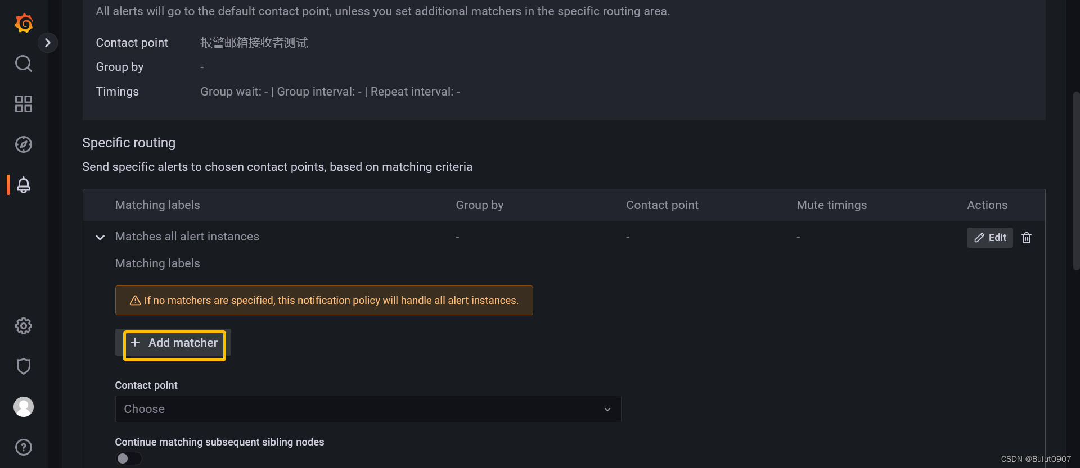This screenshot has width=1080, height=468.
Task: Toggle Continue matching subsequent sibling nodes
Action: pos(128,458)
